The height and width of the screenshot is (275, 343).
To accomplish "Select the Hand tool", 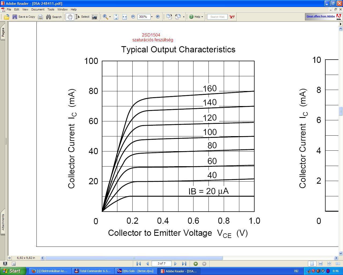I will pyautogui.click(x=70, y=17).
